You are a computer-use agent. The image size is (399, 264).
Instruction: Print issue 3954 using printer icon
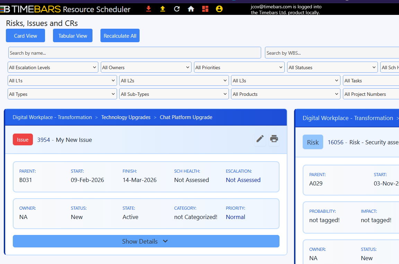tap(274, 139)
